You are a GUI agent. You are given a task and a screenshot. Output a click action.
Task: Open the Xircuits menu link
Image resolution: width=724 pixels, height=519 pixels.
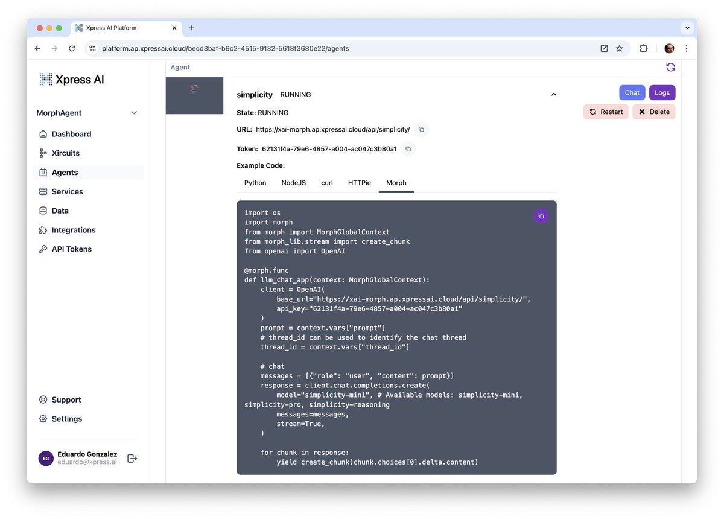(x=66, y=153)
